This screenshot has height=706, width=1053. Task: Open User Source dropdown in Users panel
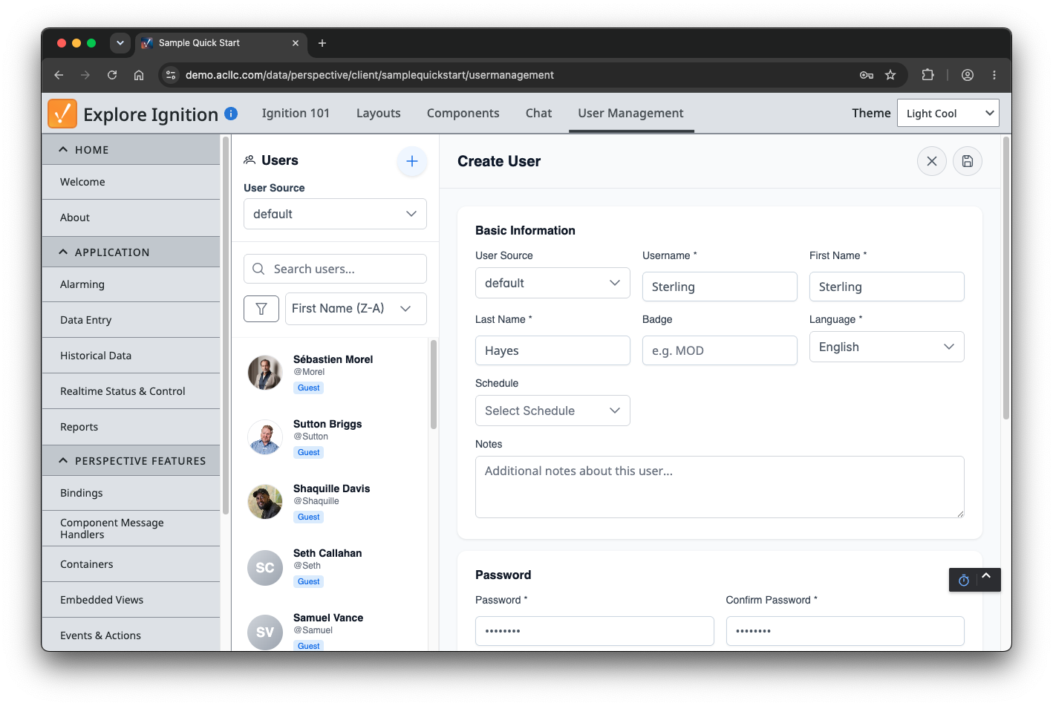[335, 214]
